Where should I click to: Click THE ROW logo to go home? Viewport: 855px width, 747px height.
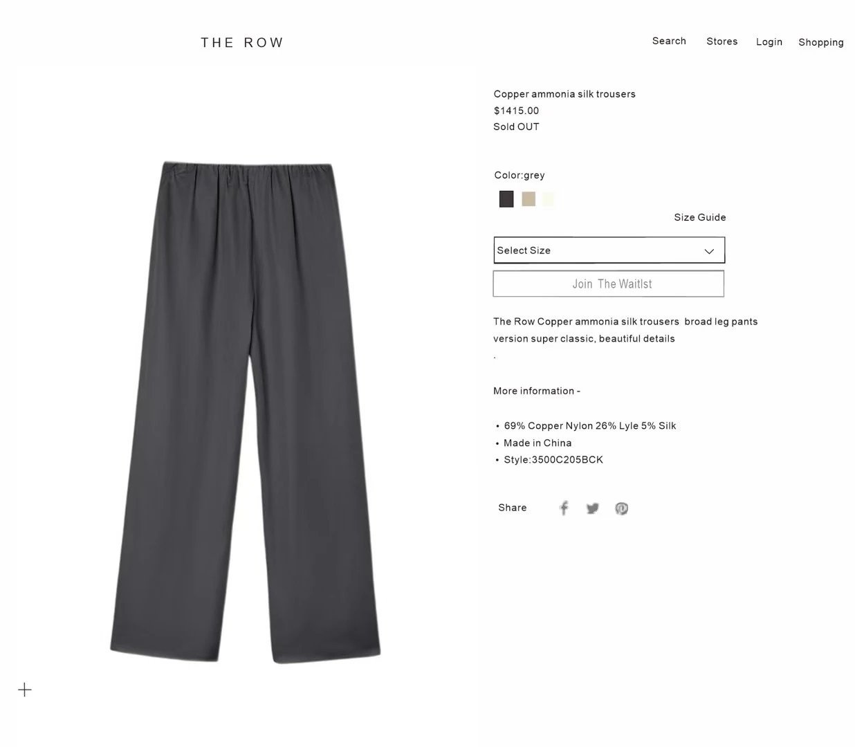click(242, 43)
